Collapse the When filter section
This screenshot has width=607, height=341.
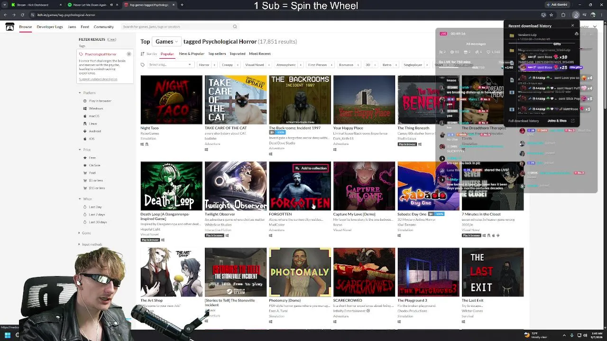tap(86, 199)
